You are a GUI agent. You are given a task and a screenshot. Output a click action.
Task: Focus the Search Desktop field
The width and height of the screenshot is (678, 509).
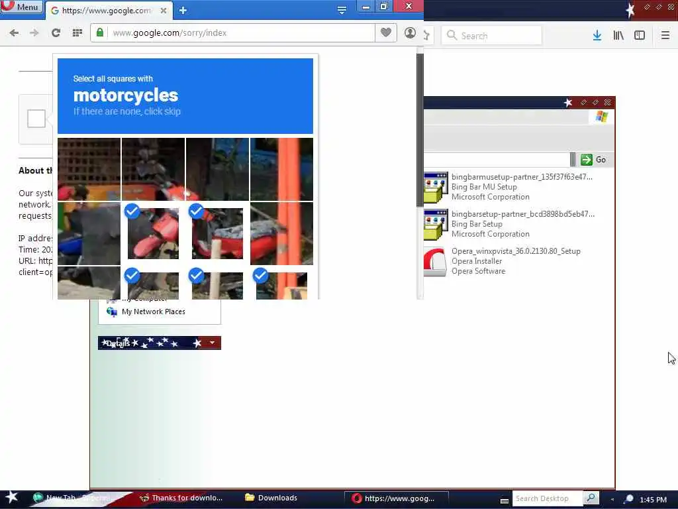point(547,498)
